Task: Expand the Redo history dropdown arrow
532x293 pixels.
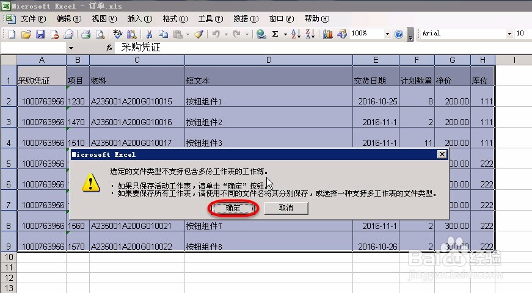Action: (x=247, y=34)
